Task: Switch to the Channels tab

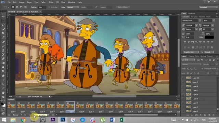Action: click(191, 56)
